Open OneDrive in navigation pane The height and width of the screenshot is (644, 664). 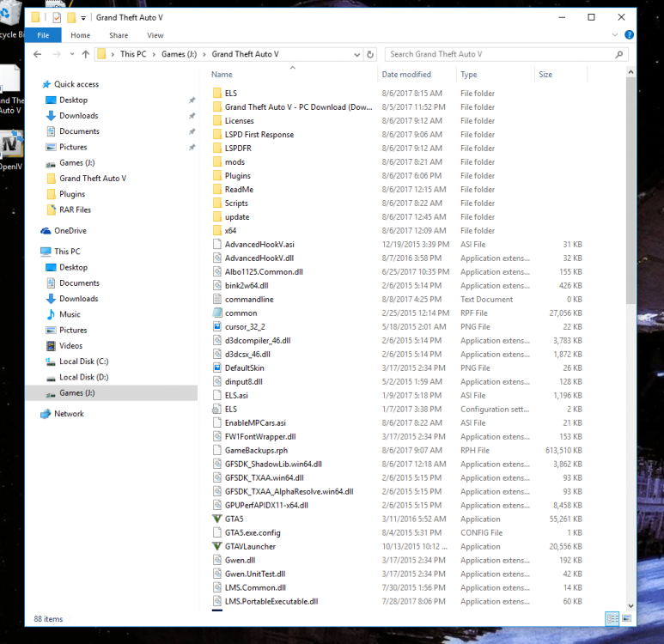[70, 231]
